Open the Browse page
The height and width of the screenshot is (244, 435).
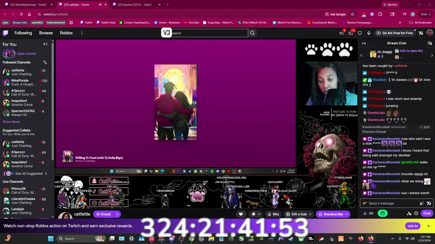click(x=46, y=33)
